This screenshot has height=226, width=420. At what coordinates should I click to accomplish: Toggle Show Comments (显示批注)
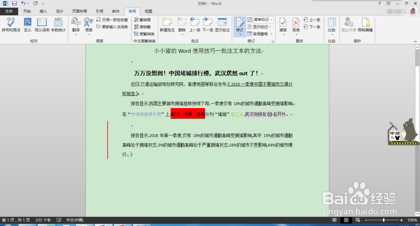222,25
